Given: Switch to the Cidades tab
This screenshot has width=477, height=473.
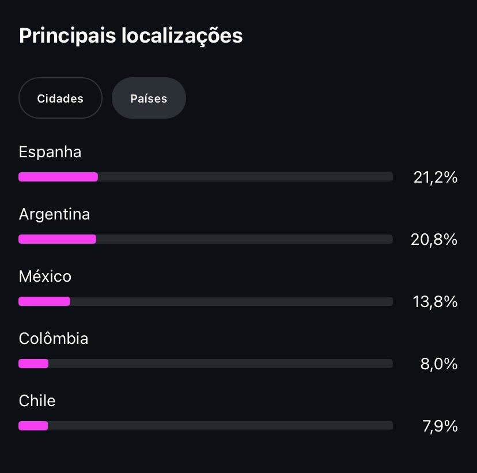Looking at the screenshot, I should click(60, 98).
